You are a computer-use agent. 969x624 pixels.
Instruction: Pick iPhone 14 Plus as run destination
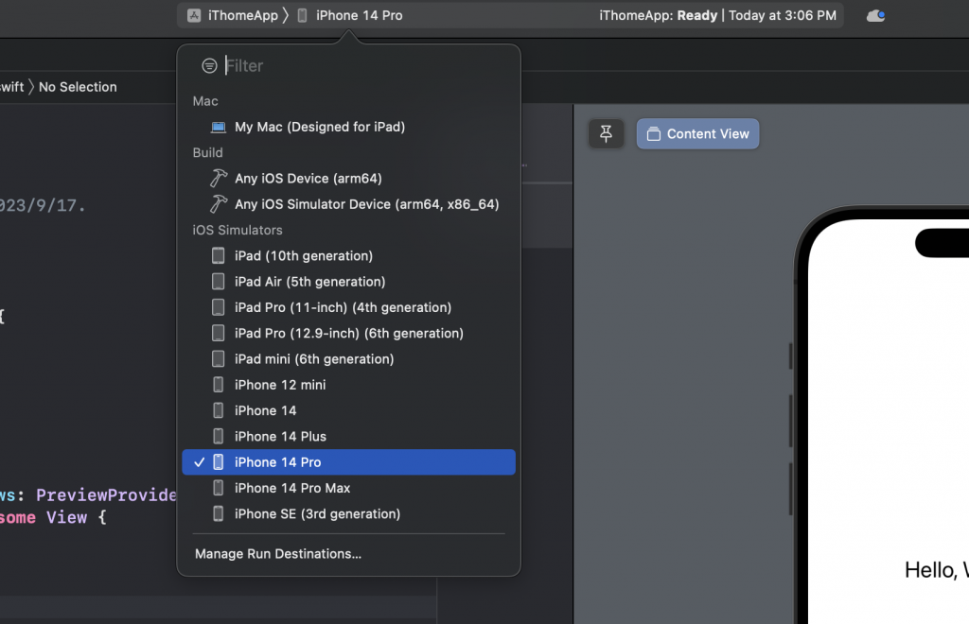click(x=280, y=437)
